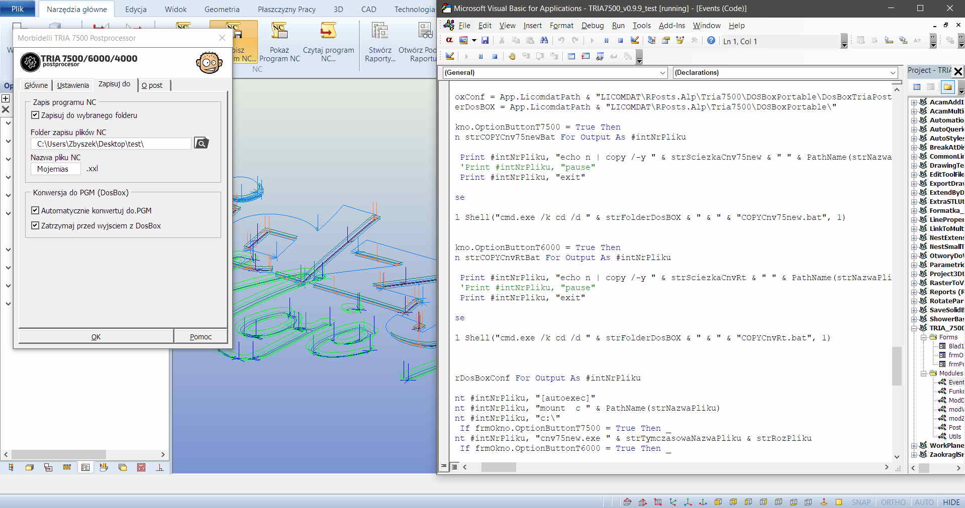Click the red maze icon in bottom-left panel tabs

pos(141,467)
